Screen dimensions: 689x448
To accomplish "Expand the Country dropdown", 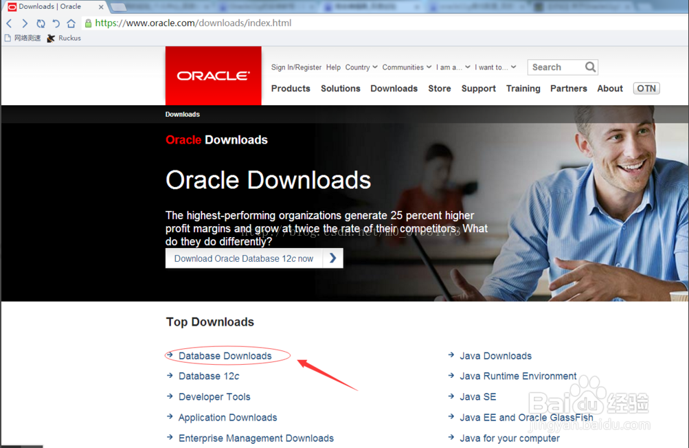I will click(361, 67).
